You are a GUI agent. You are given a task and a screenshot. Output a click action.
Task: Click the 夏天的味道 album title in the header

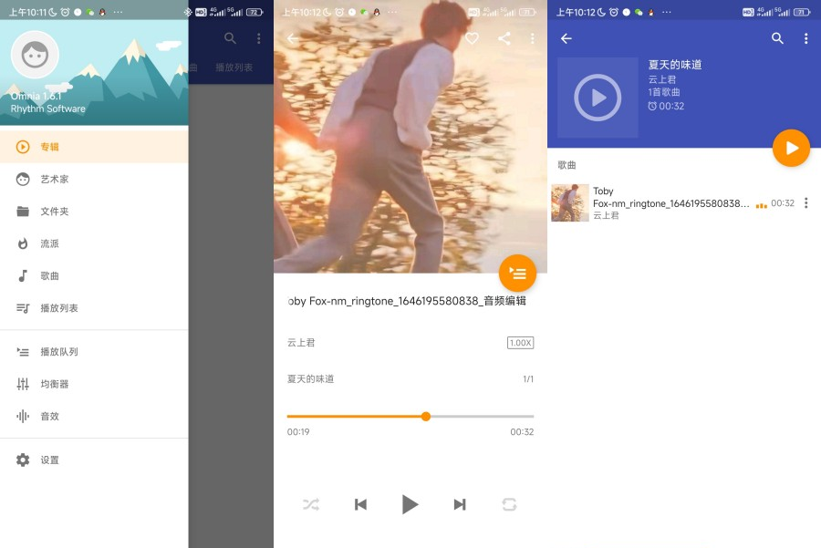point(675,65)
